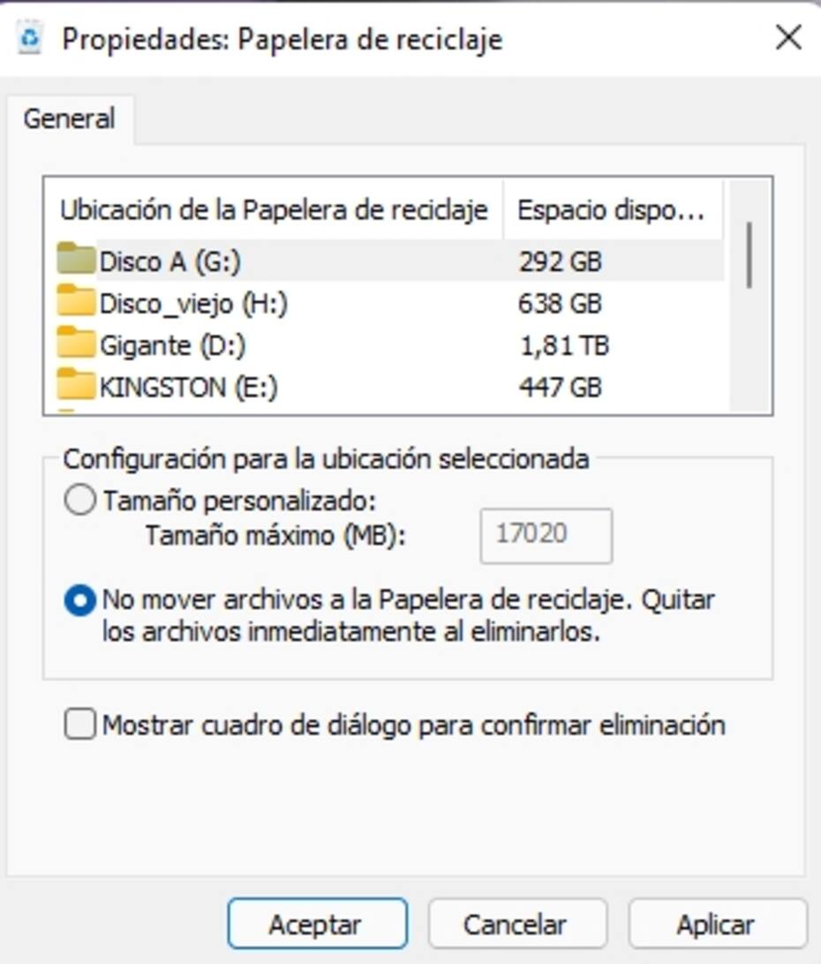Click the Disco A (G:) folder icon
Image resolution: width=821 pixels, height=964 pixels.
click(x=76, y=259)
